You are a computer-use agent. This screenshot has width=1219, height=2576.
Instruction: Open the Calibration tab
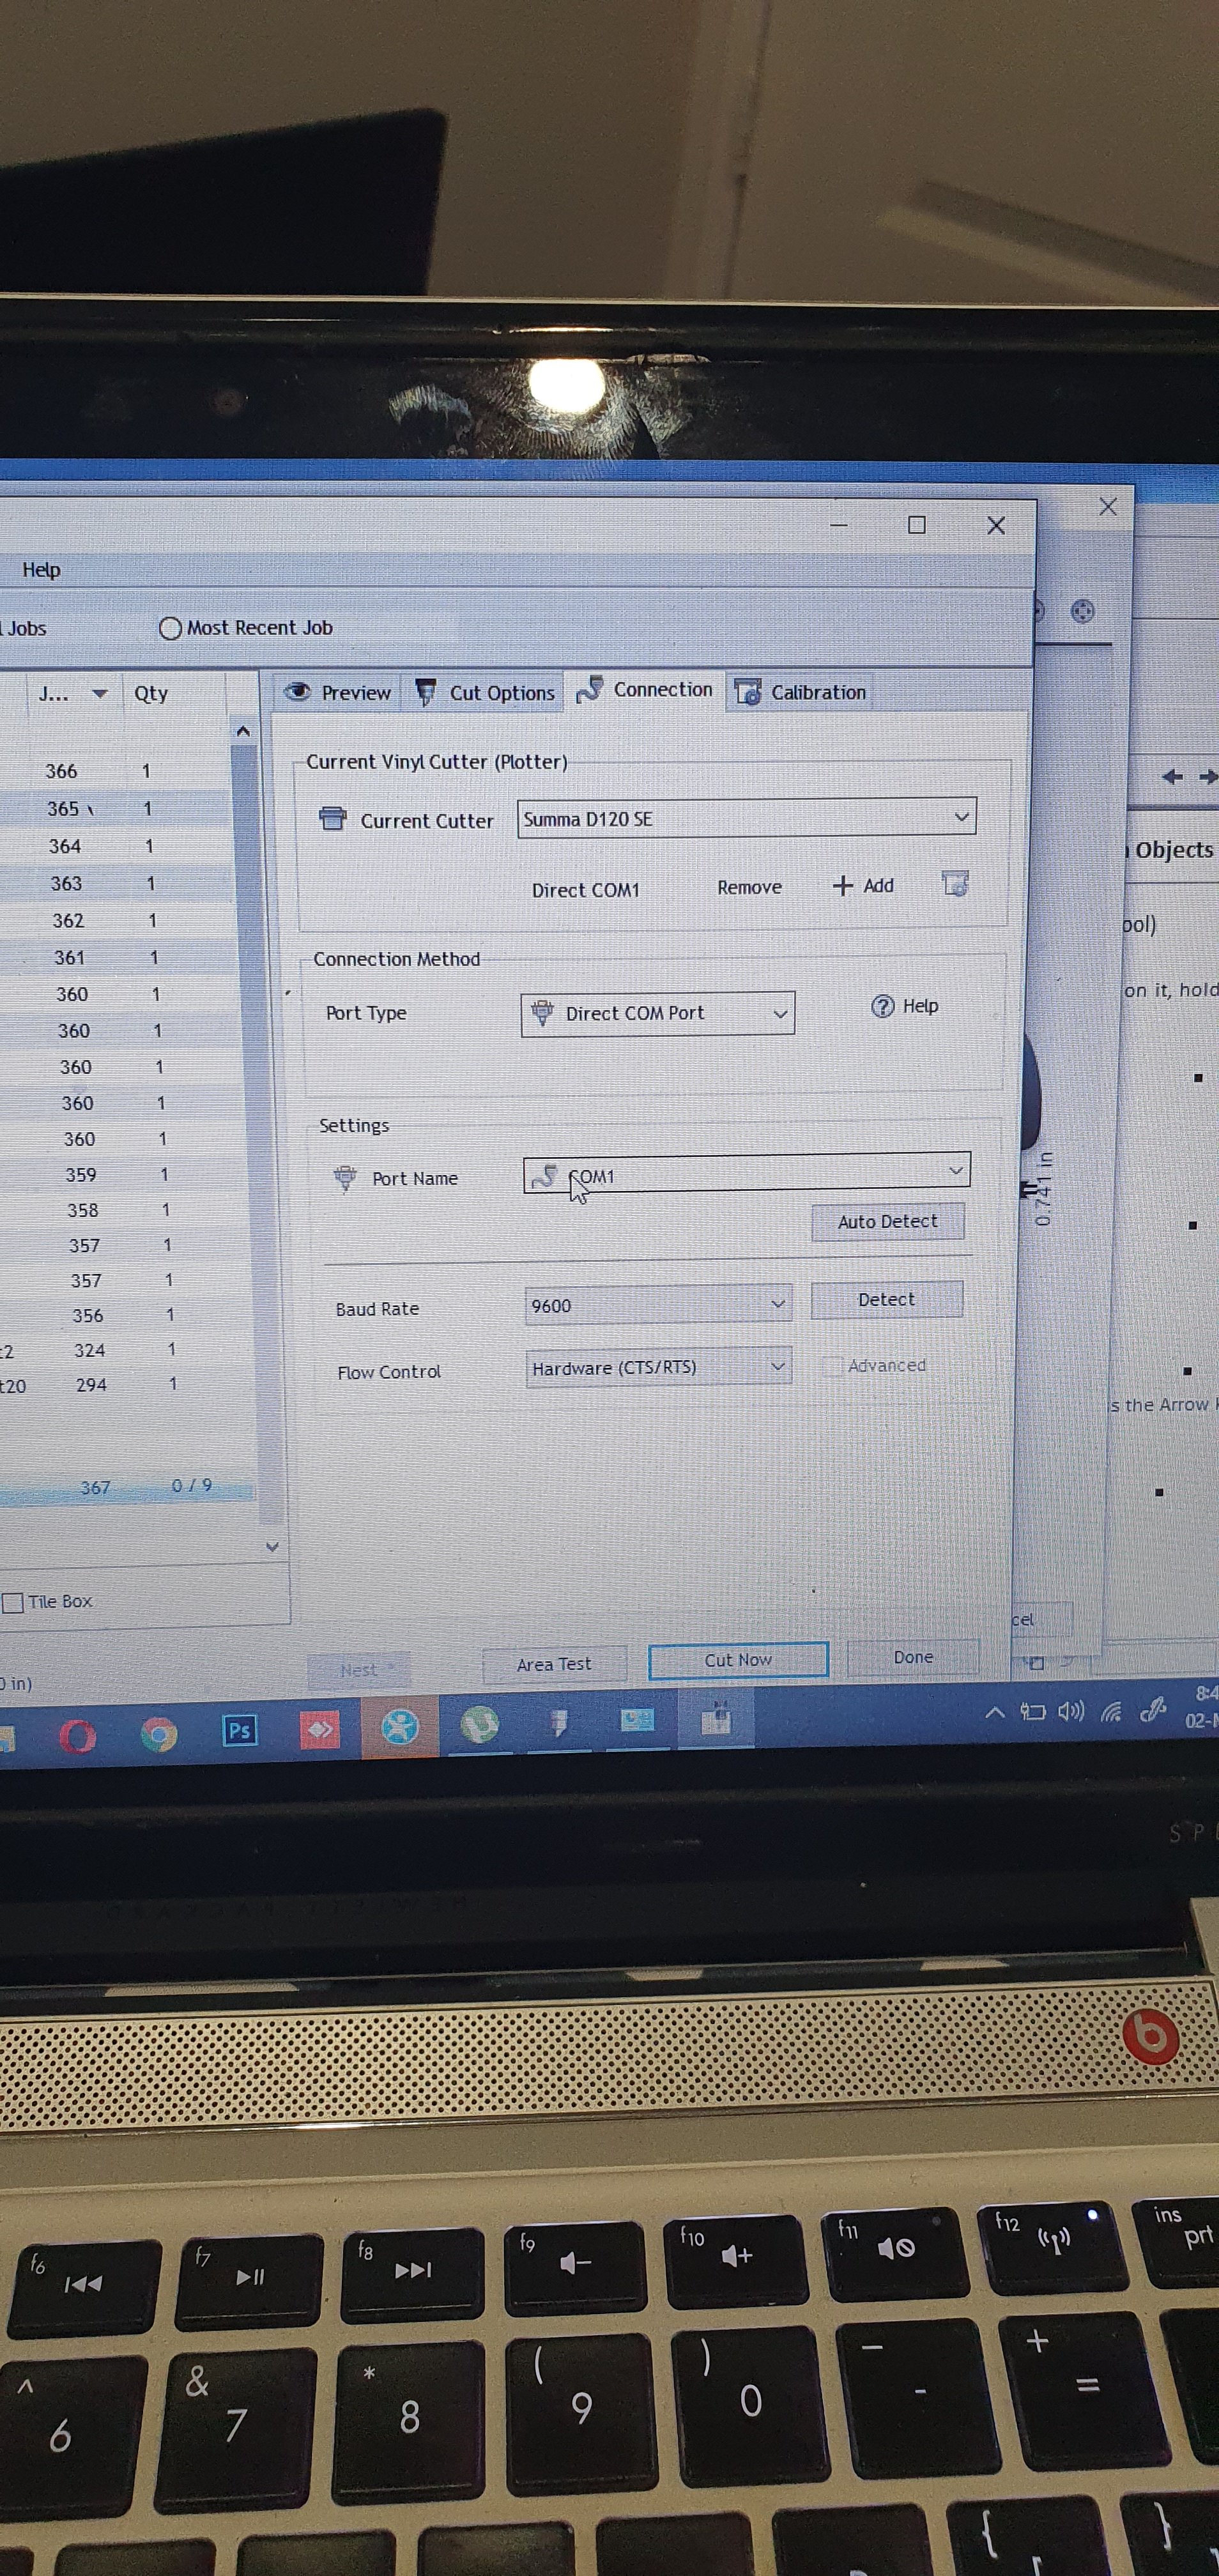[801, 692]
